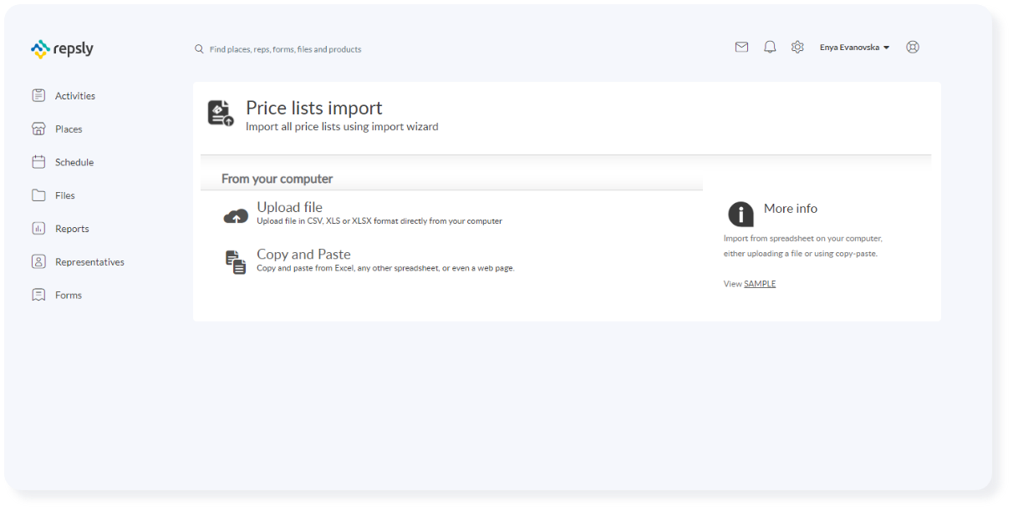Click the Copy and Paste clipboard icon

236,261
